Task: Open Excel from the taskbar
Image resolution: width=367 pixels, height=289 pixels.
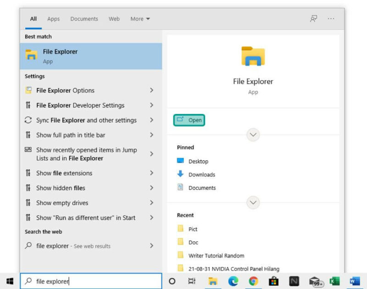Action: pyautogui.click(x=335, y=281)
